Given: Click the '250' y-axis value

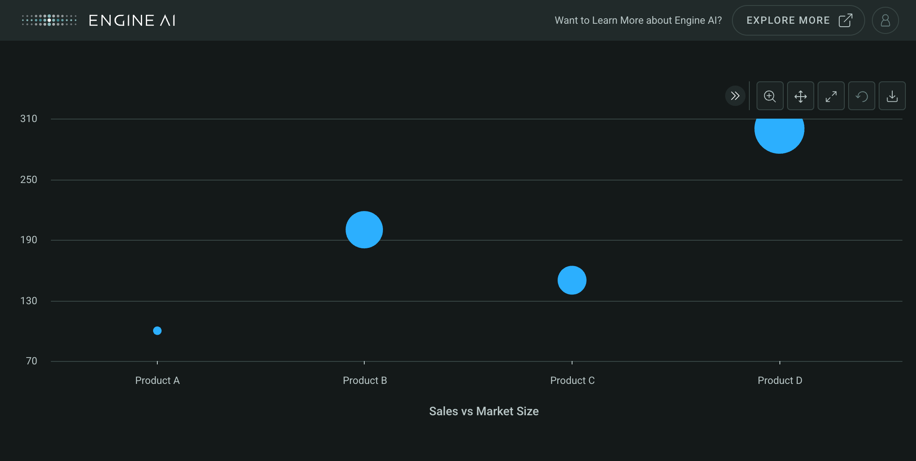Looking at the screenshot, I should coord(29,180).
